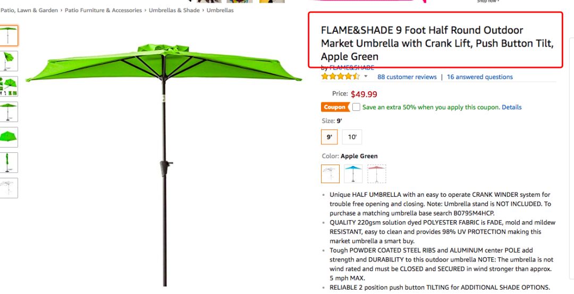Open the 88 customer reviews link
Viewport: 574px width, 294px height.
pos(407,77)
